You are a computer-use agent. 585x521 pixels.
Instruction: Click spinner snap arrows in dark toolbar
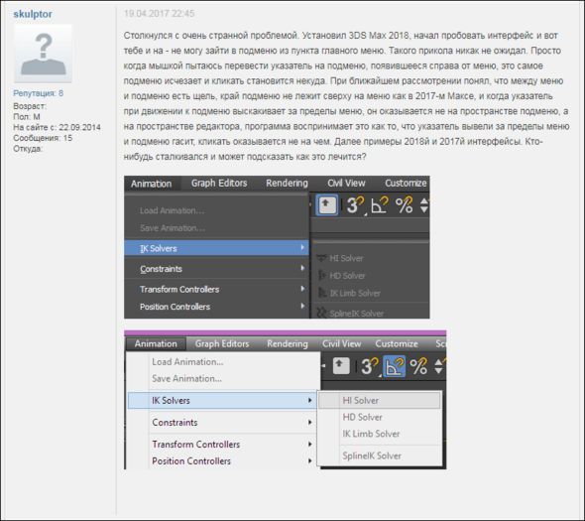click(424, 205)
